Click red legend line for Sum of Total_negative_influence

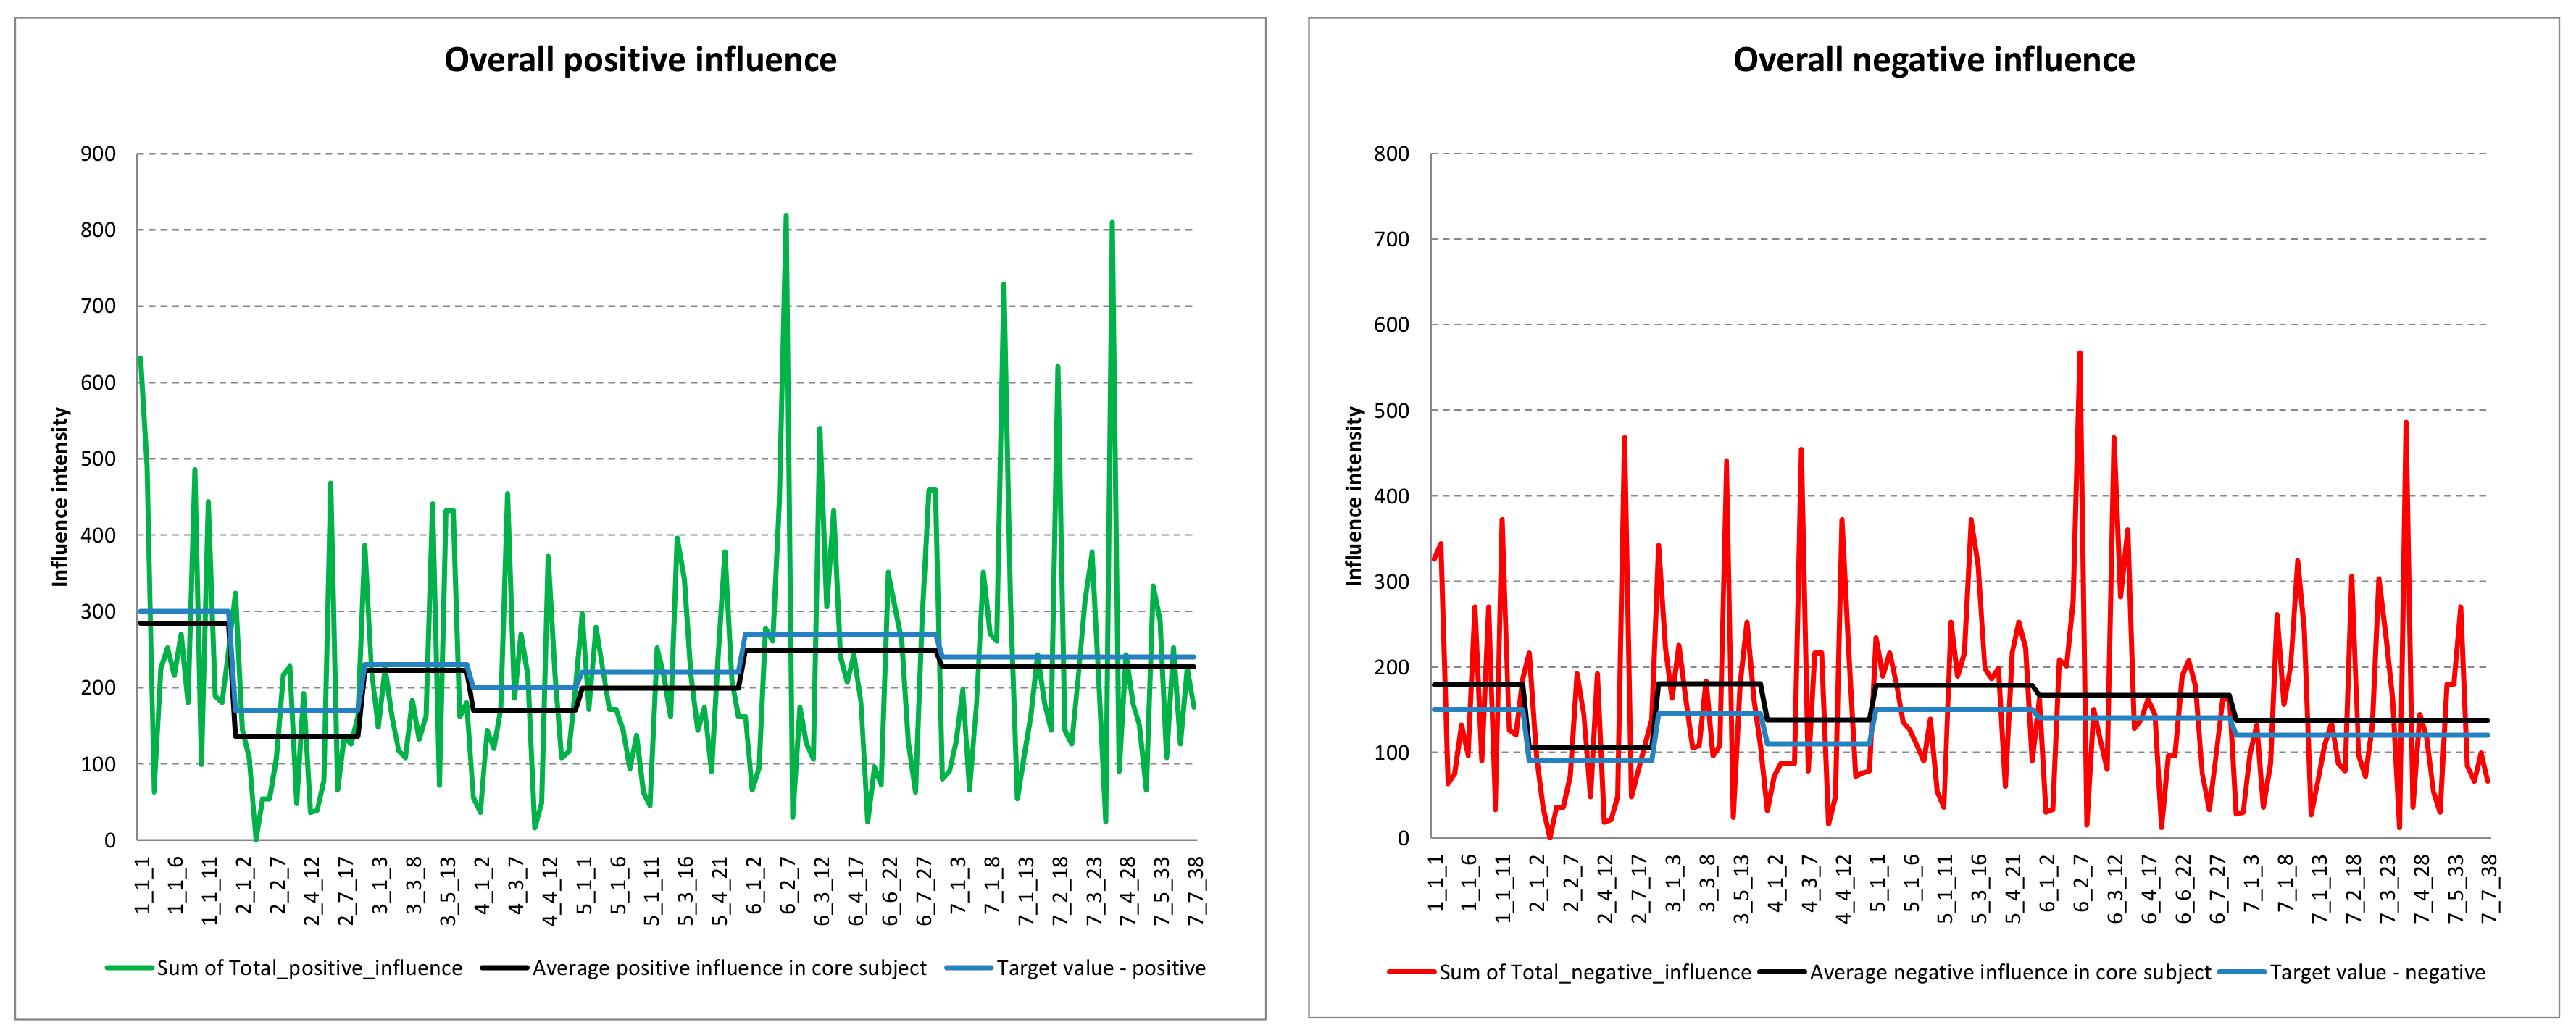coord(1412,972)
